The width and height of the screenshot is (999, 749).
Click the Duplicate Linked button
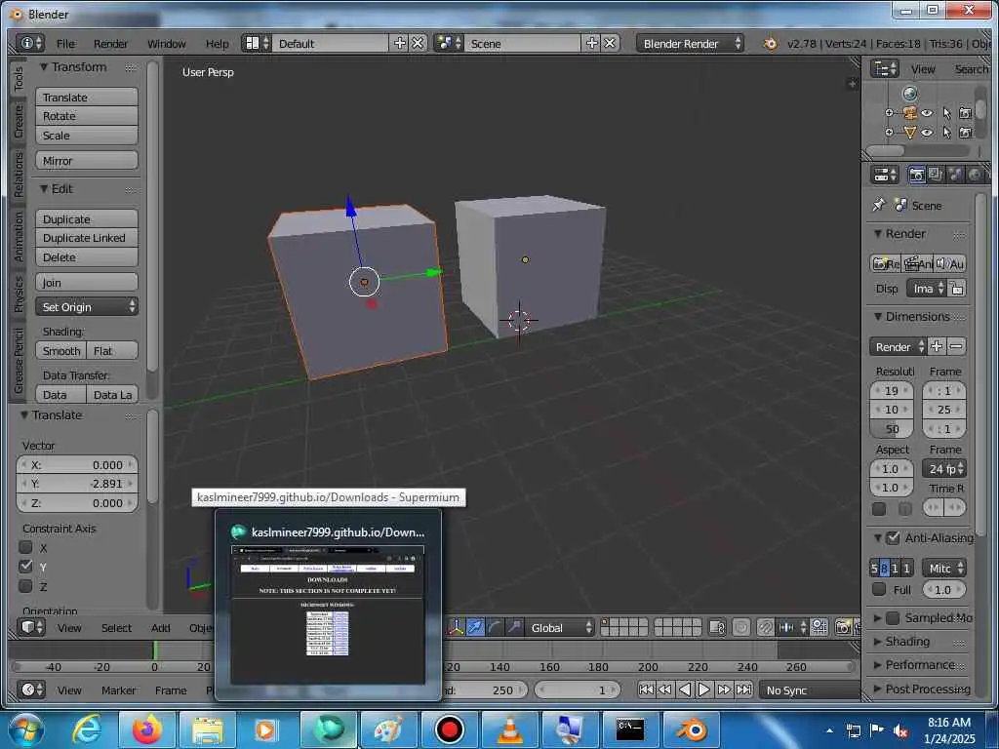(x=87, y=238)
